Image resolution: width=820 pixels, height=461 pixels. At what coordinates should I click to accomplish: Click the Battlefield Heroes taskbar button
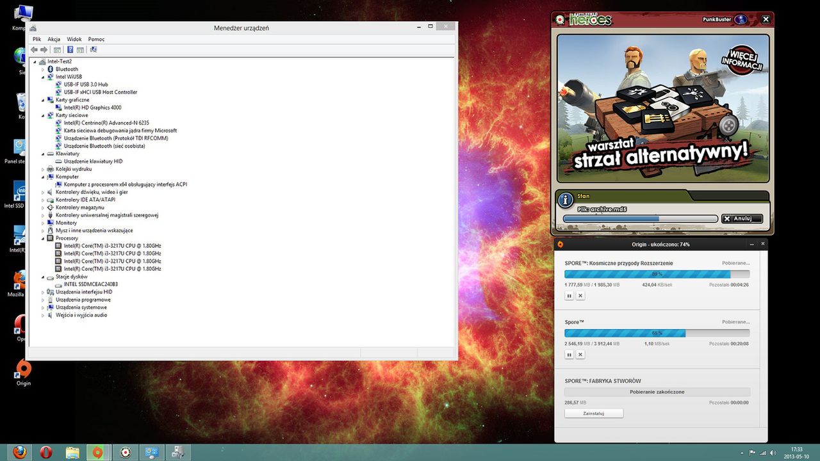tap(126, 452)
